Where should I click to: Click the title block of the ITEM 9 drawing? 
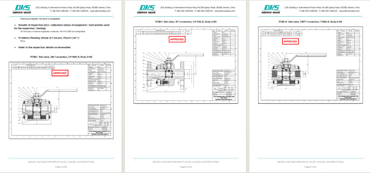pyautogui.click(x=224, y=86)
